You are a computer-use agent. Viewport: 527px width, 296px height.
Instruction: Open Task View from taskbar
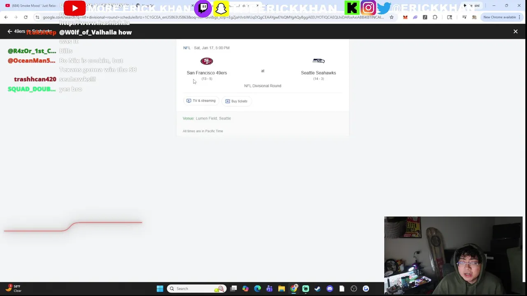(233, 289)
